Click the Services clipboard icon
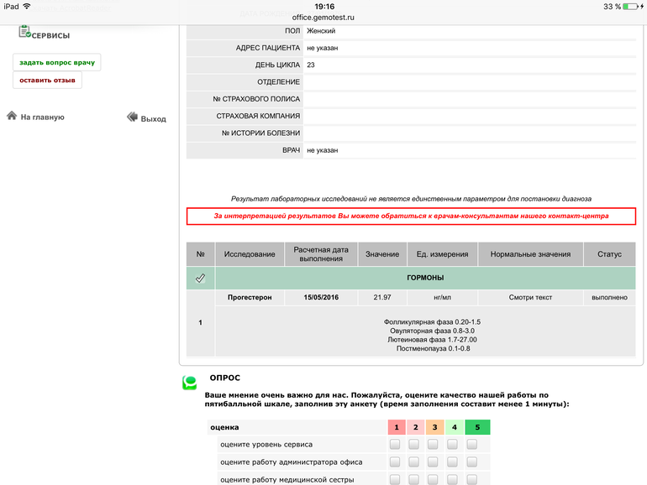This screenshot has height=485, width=647. [24, 31]
